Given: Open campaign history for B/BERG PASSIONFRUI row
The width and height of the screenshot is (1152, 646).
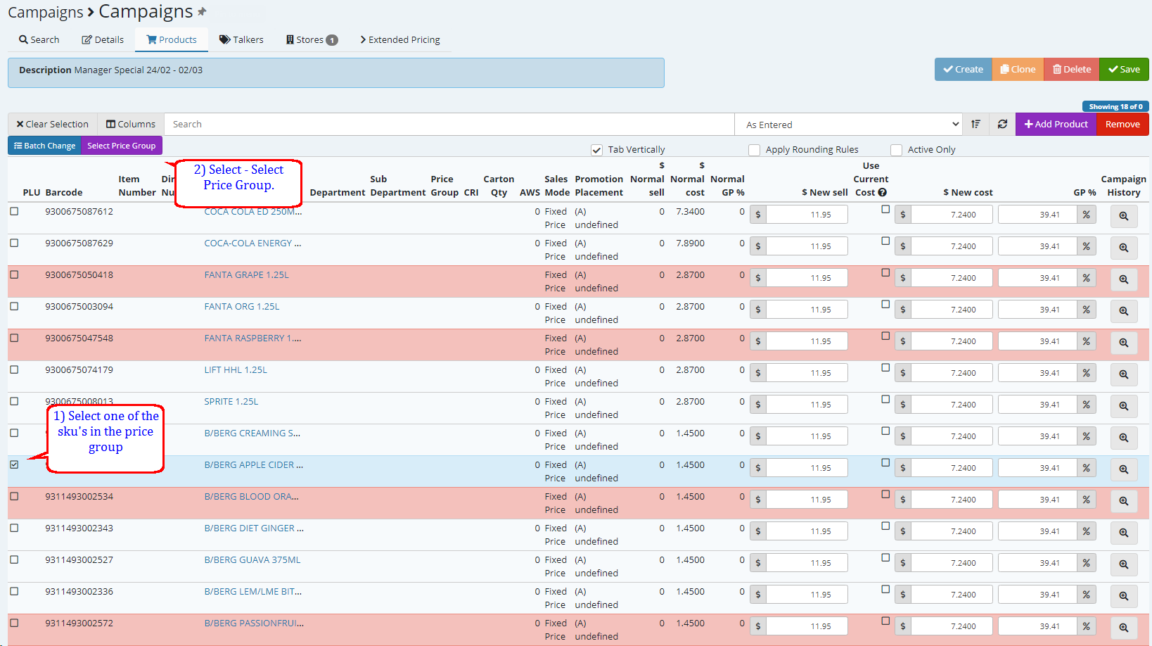Looking at the screenshot, I should [x=1123, y=628].
